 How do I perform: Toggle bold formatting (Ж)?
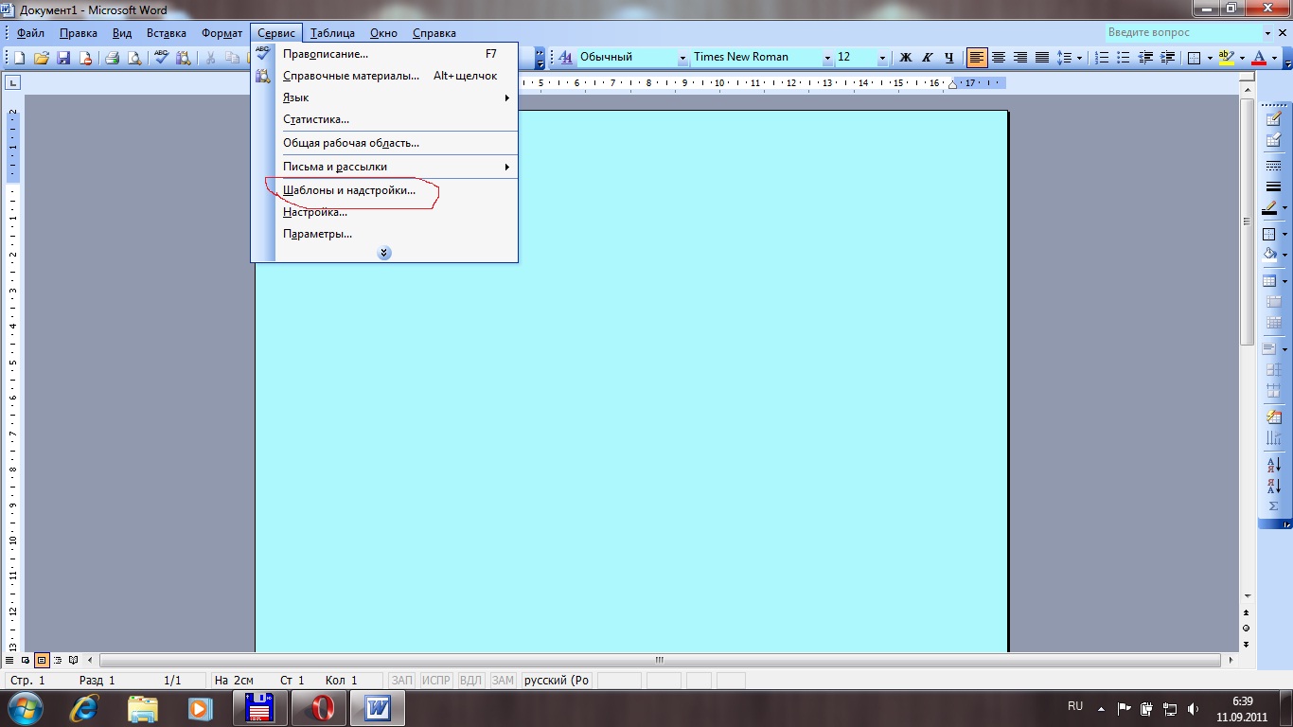(x=905, y=58)
